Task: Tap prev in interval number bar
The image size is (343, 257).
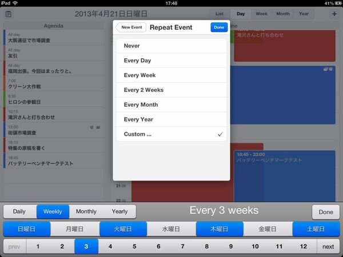Action: coord(14,247)
